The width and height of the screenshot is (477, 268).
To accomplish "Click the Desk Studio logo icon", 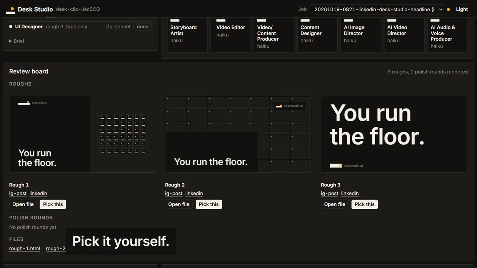I will [x=10, y=10].
